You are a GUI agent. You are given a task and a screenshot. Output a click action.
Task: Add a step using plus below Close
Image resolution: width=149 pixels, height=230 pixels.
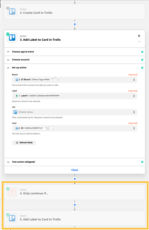point(74,179)
